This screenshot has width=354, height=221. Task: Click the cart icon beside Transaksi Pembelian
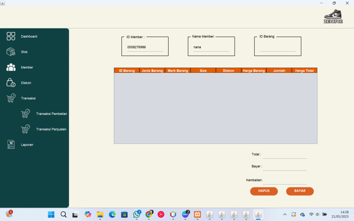25,114
